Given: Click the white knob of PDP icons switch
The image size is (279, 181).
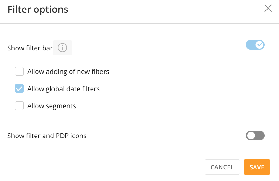Looking at the screenshot, I should tap(251, 136).
